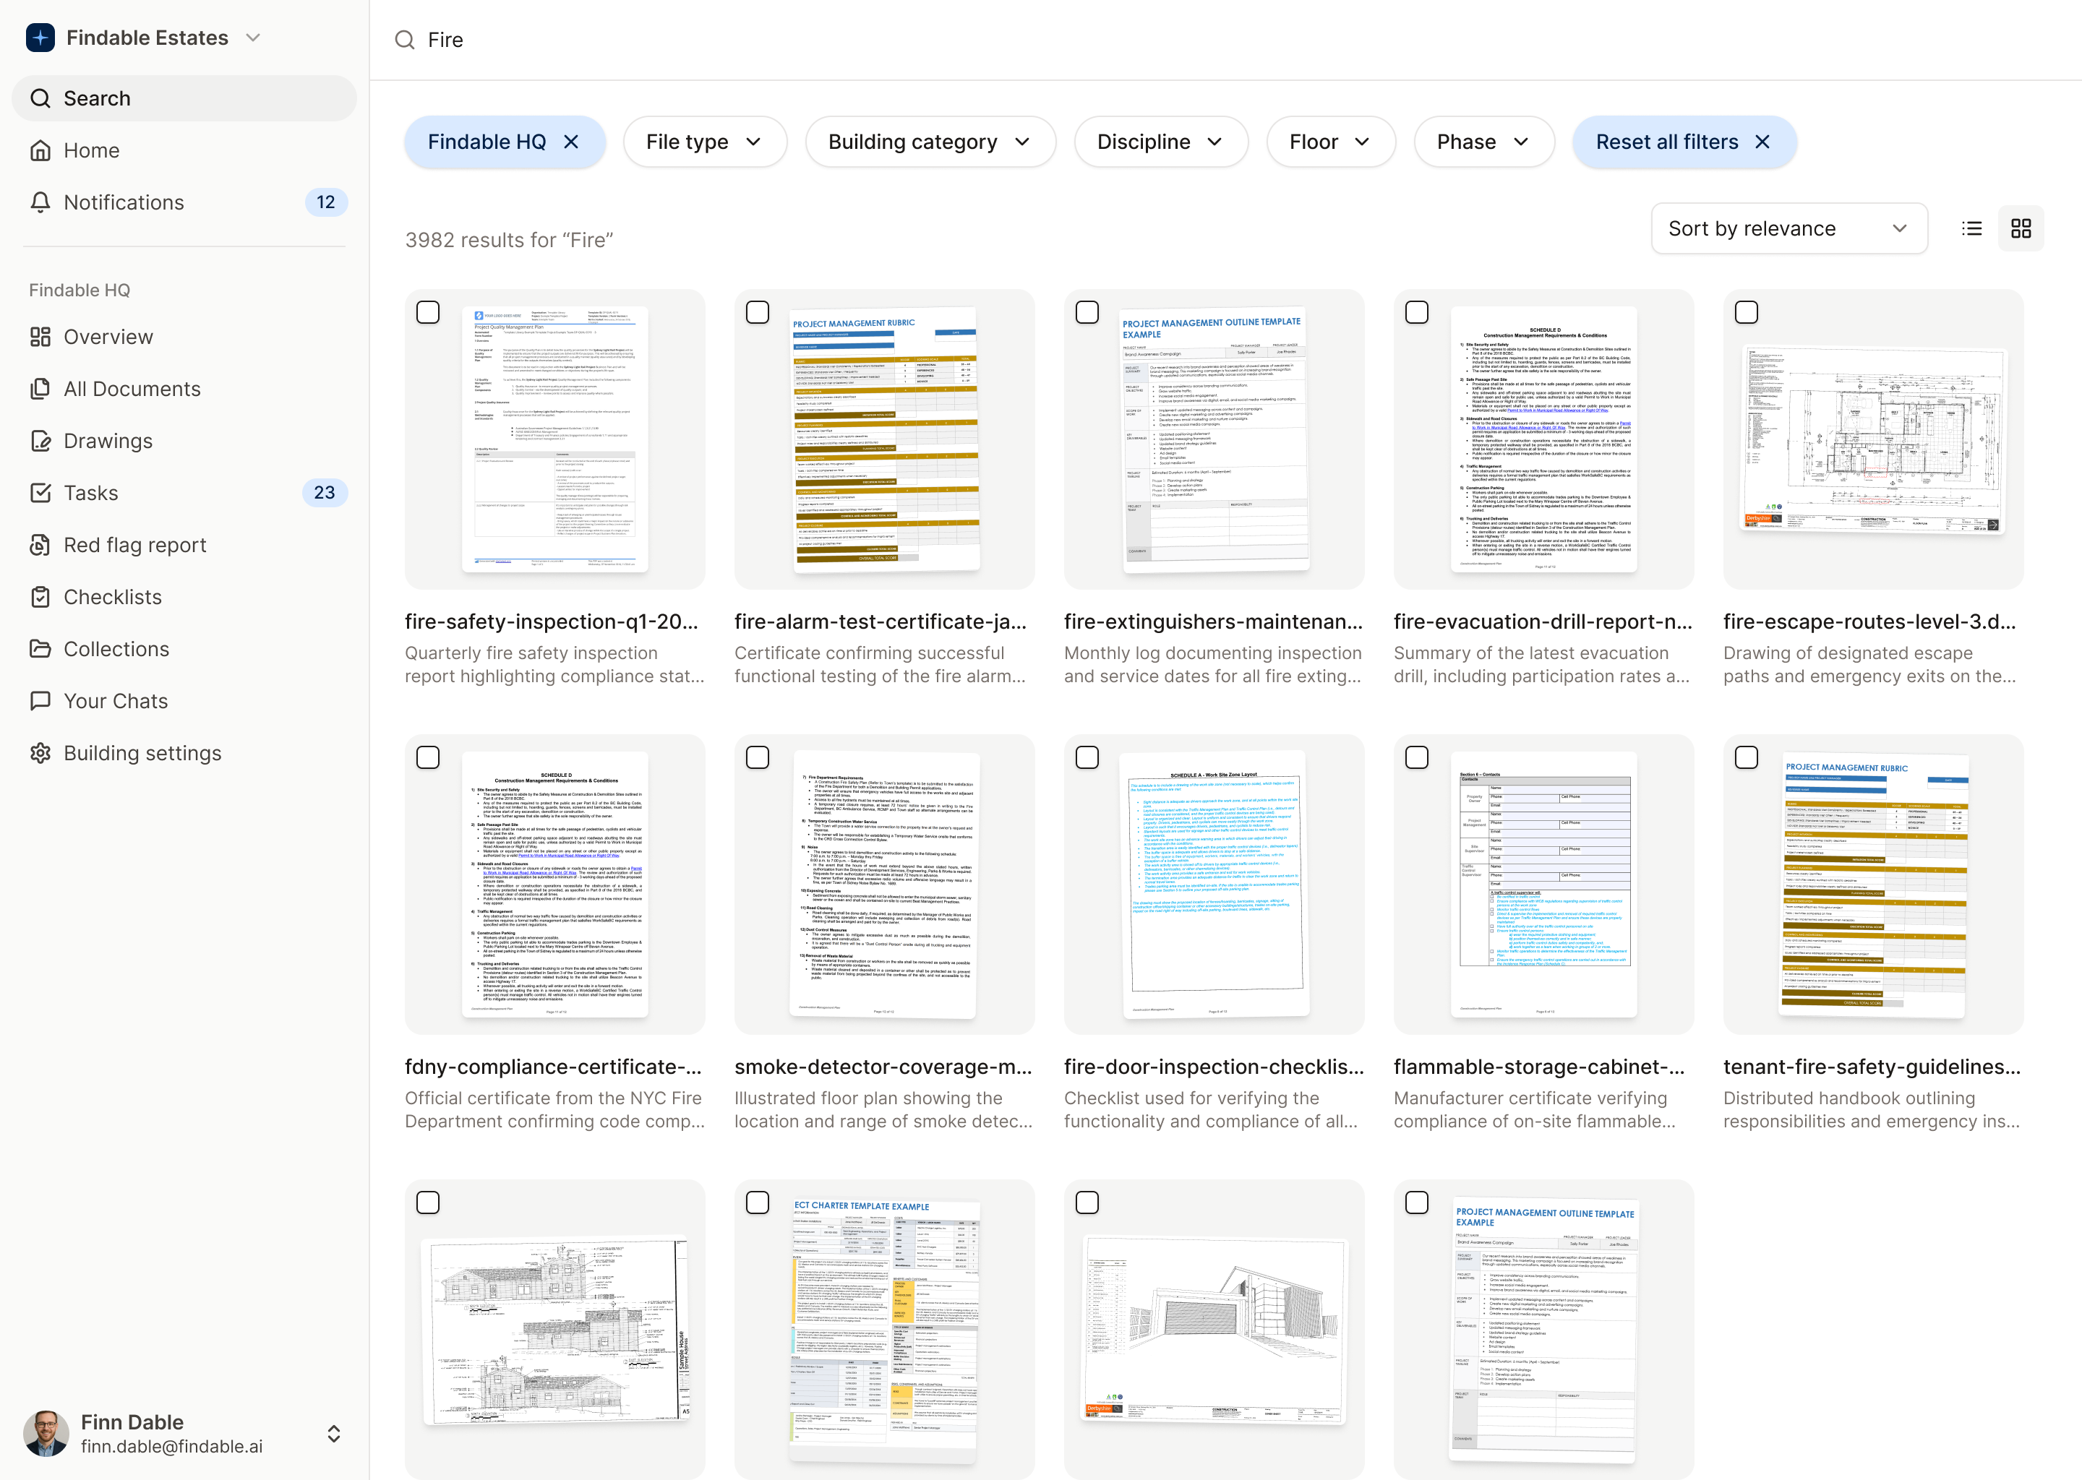Open All Documents in sidebar
The width and height of the screenshot is (2082, 1480).
184,389
